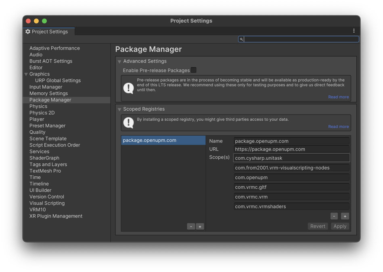Collapse the Advanced Settings section
This screenshot has height=272, width=383.
point(119,61)
